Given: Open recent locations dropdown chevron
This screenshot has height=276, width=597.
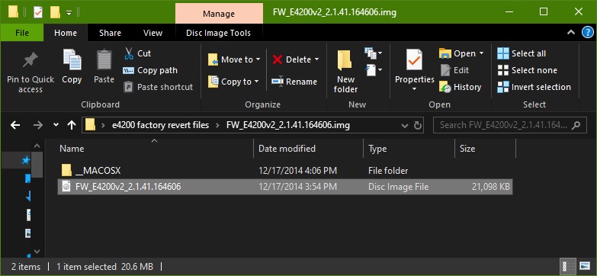Looking at the screenshot, I should click(x=56, y=125).
